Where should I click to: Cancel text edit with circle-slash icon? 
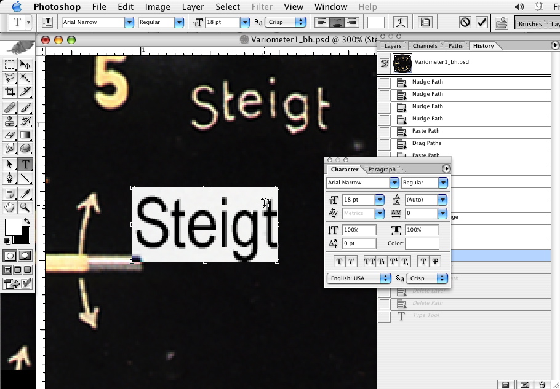tap(466, 22)
